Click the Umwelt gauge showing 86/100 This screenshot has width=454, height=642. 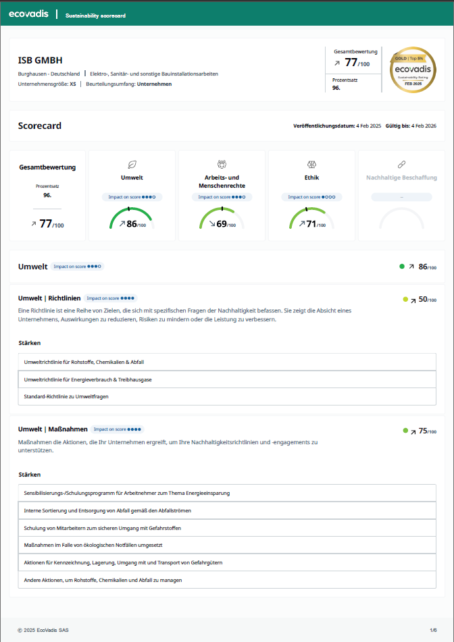click(x=132, y=218)
